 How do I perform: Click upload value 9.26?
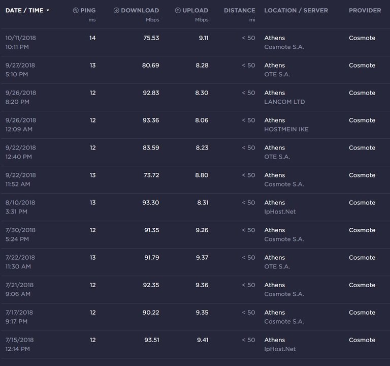pyautogui.click(x=202, y=230)
